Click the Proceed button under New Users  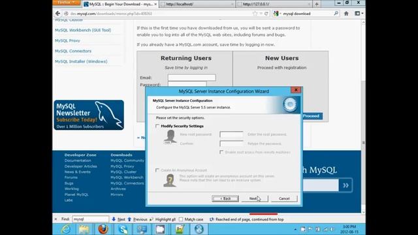pyautogui.click(x=311, y=116)
